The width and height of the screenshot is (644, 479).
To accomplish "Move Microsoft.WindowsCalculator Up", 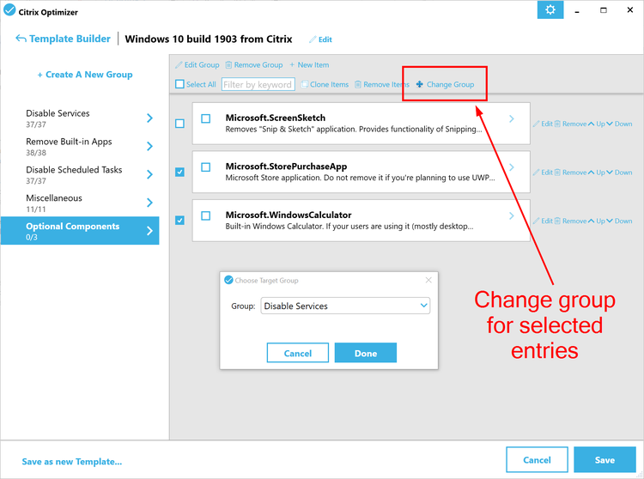I will [597, 221].
